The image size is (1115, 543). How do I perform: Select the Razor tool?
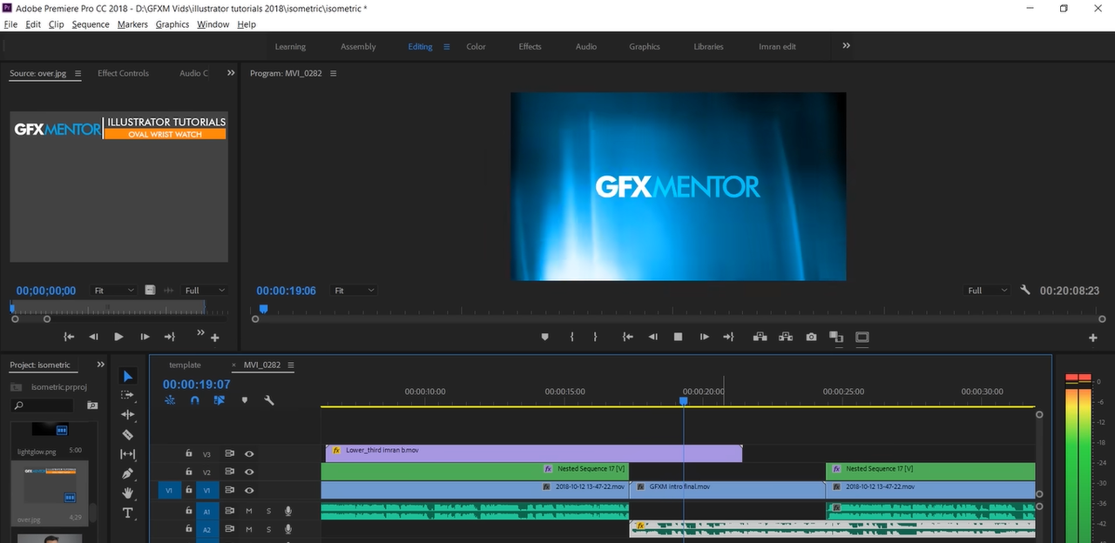(x=128, y=434)
